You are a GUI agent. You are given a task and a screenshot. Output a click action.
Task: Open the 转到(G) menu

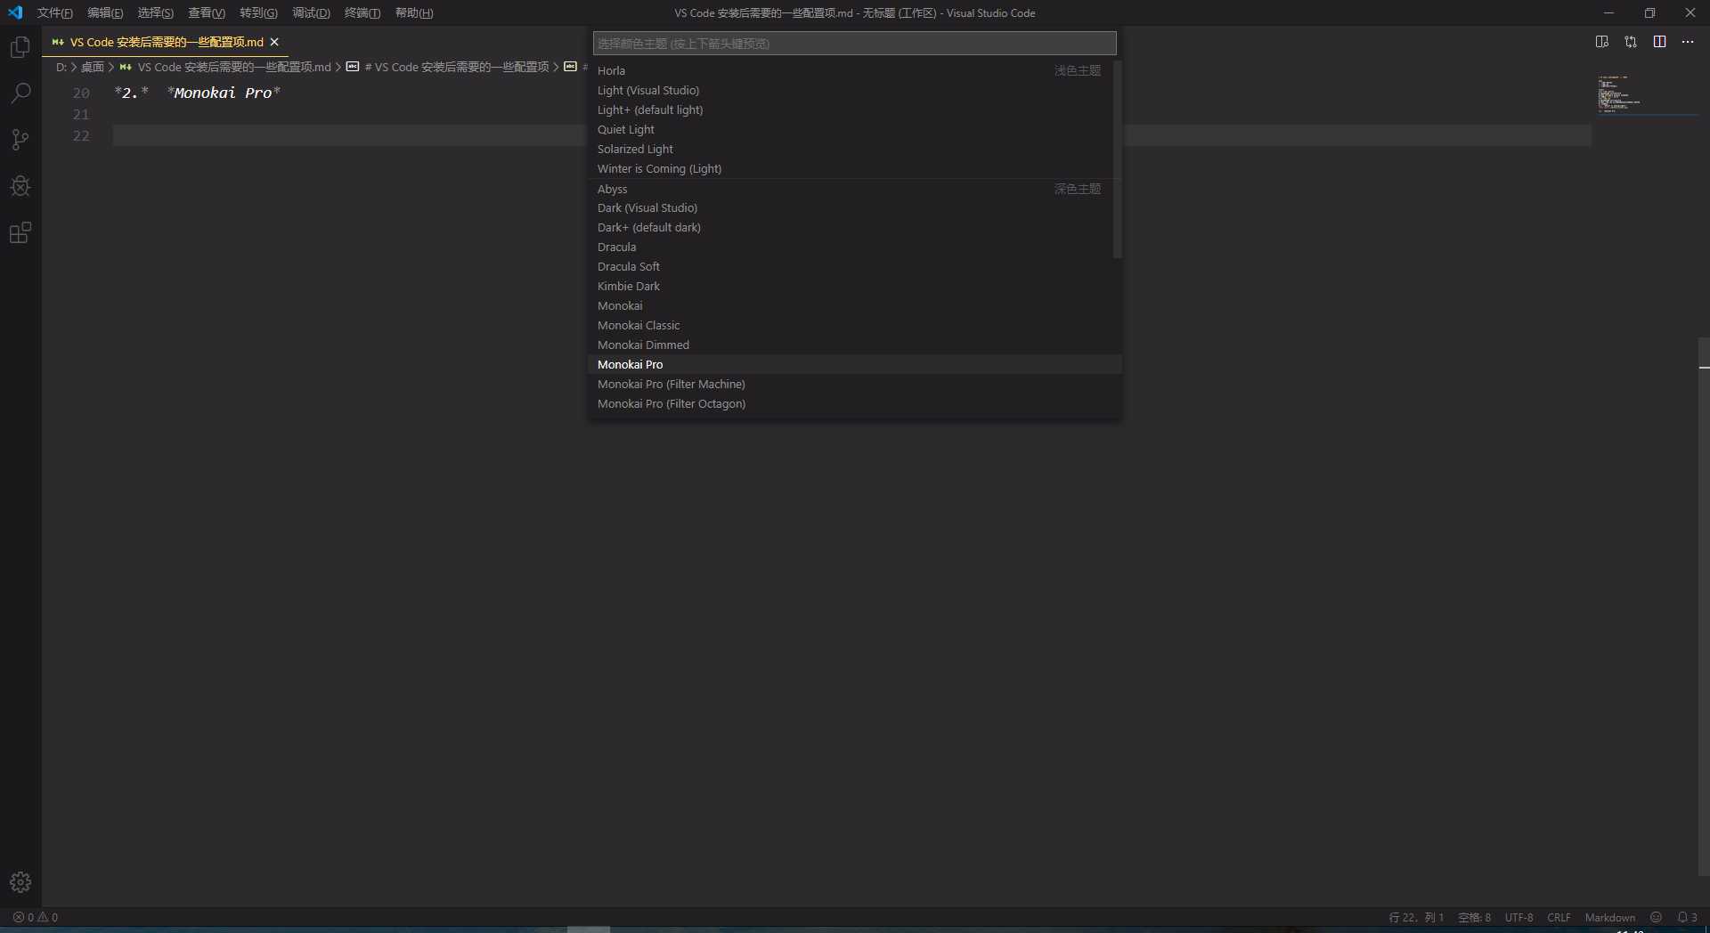(258, 12)
